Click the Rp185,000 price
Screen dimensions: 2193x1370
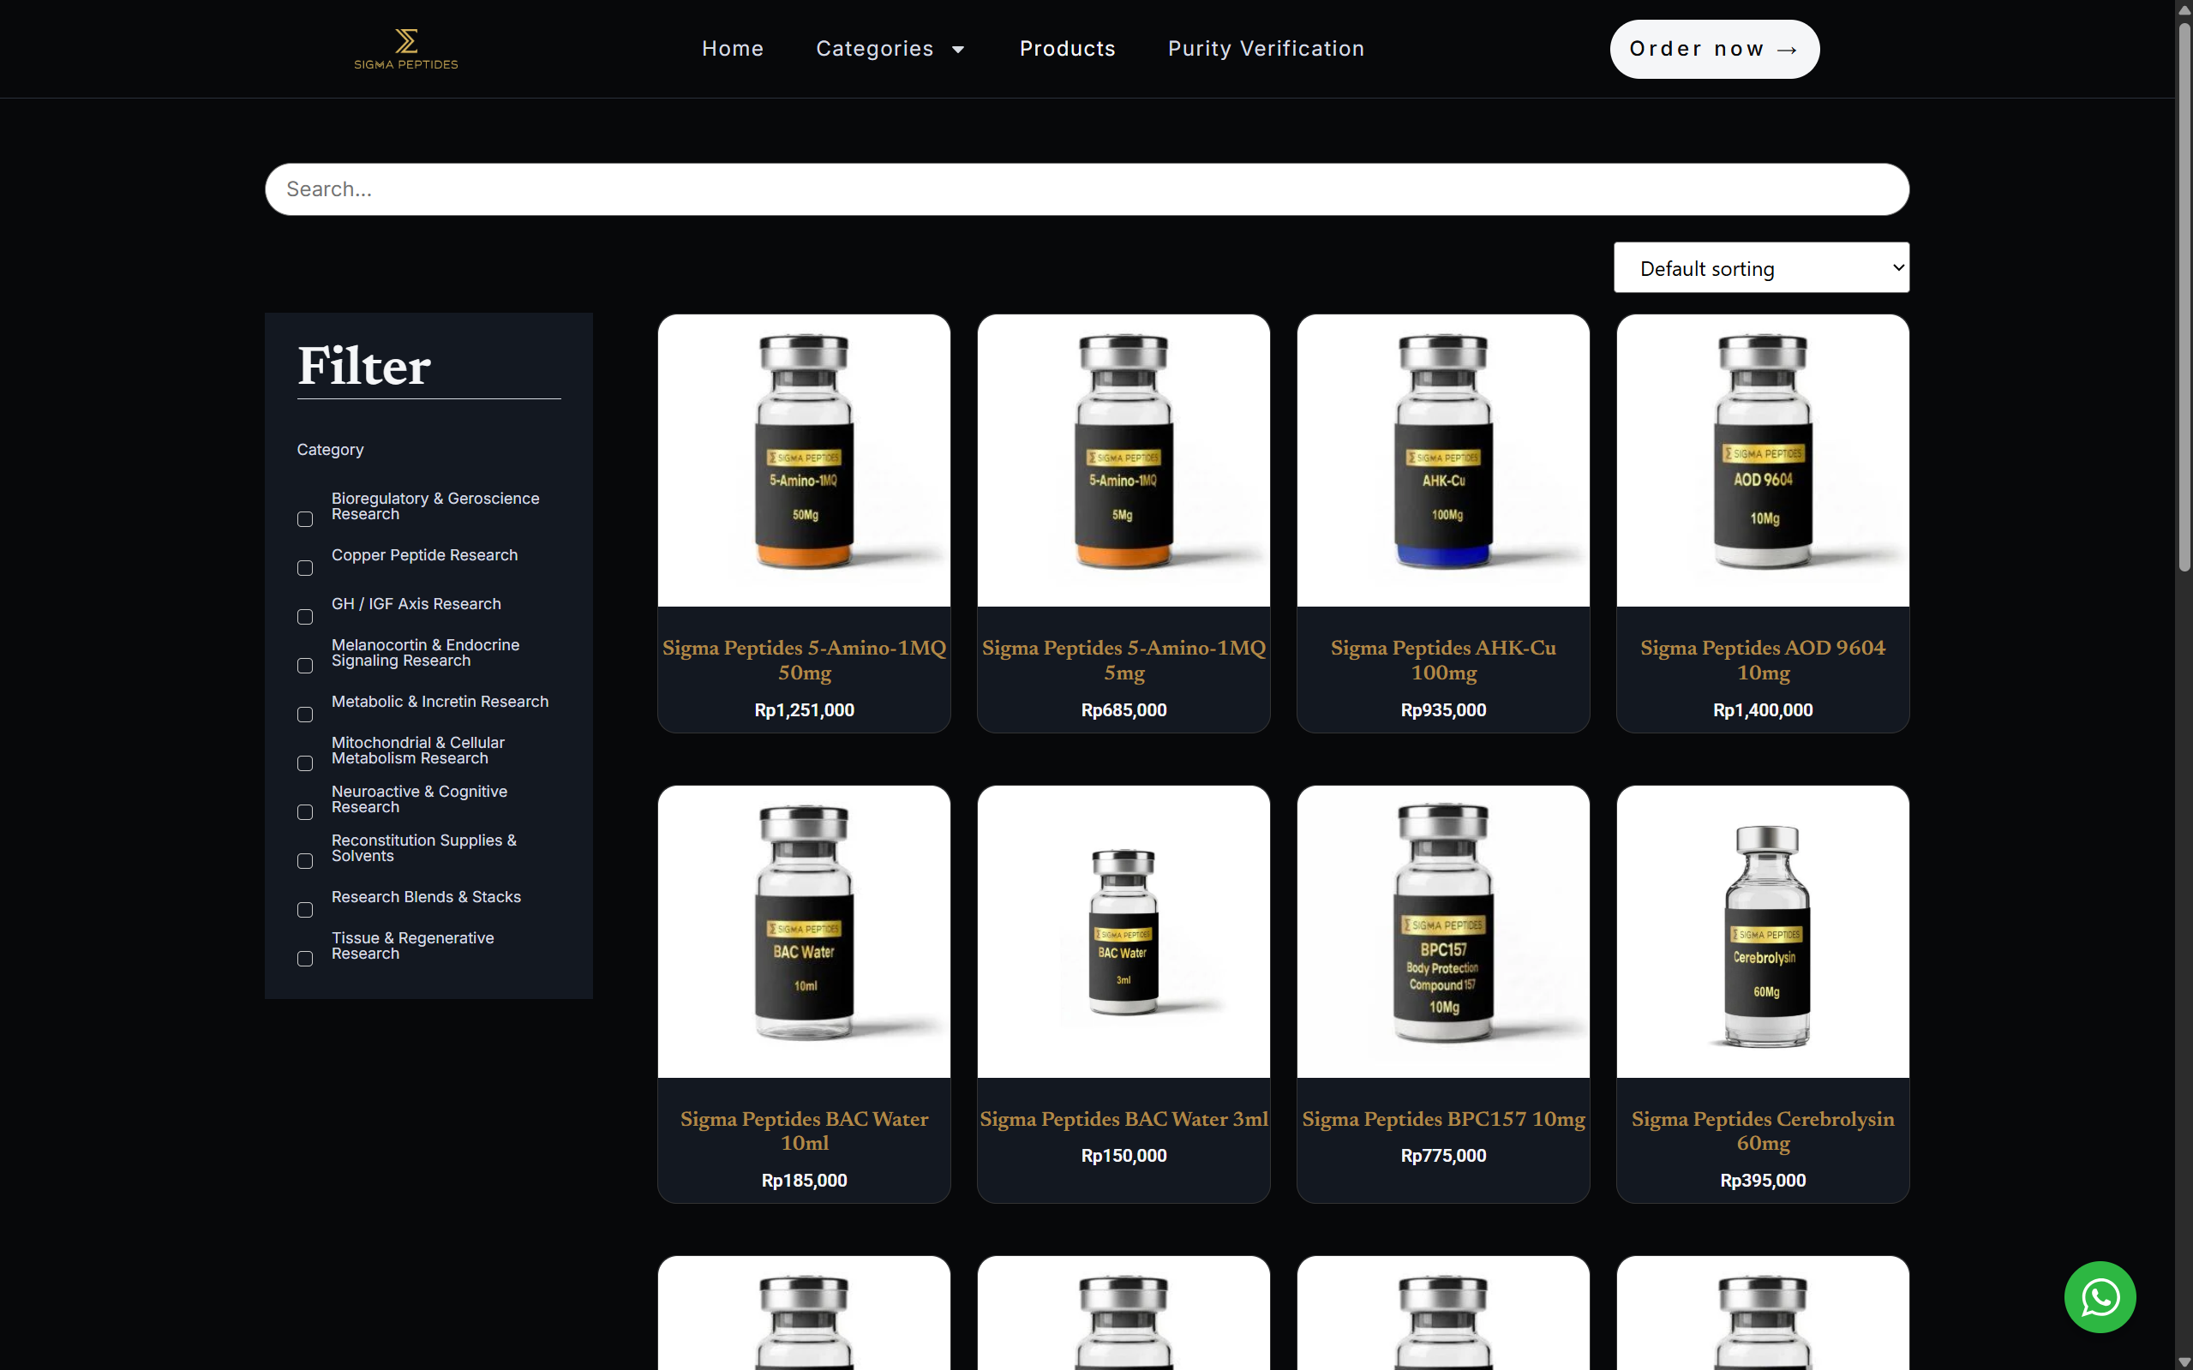pos(804,1181)
